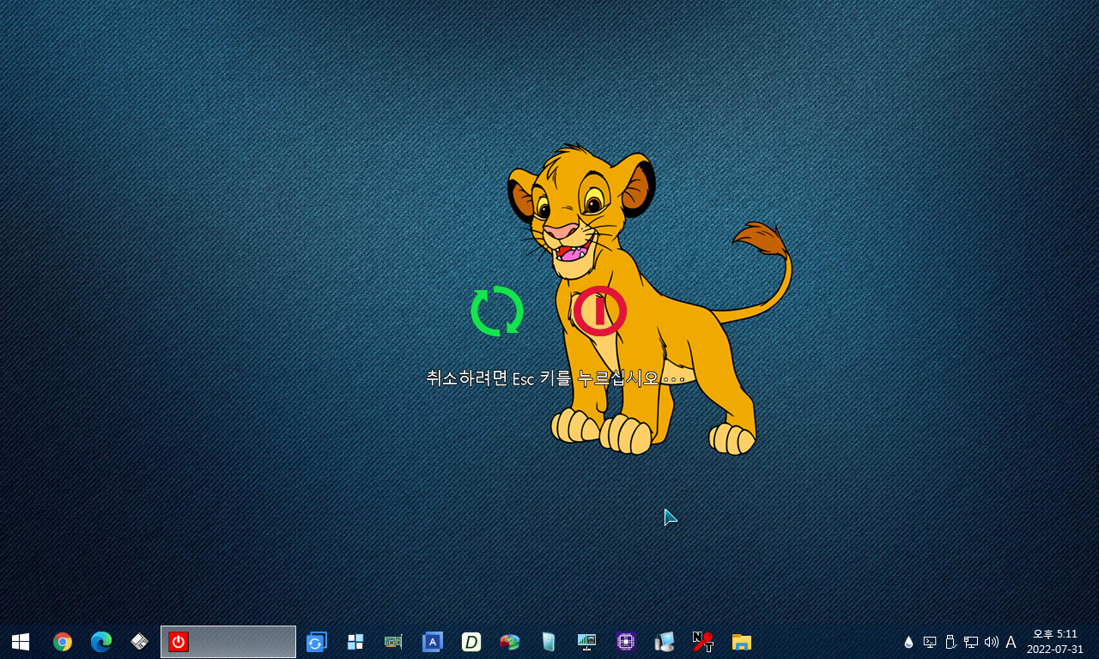1099x659 pixels.
Task: Open the purple CPU chip taskbar icon
Action: [x=626, y=642]
